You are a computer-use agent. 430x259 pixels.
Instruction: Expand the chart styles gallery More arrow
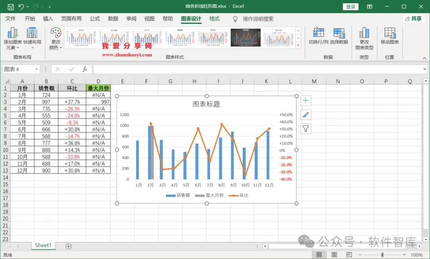click(298, 45)
